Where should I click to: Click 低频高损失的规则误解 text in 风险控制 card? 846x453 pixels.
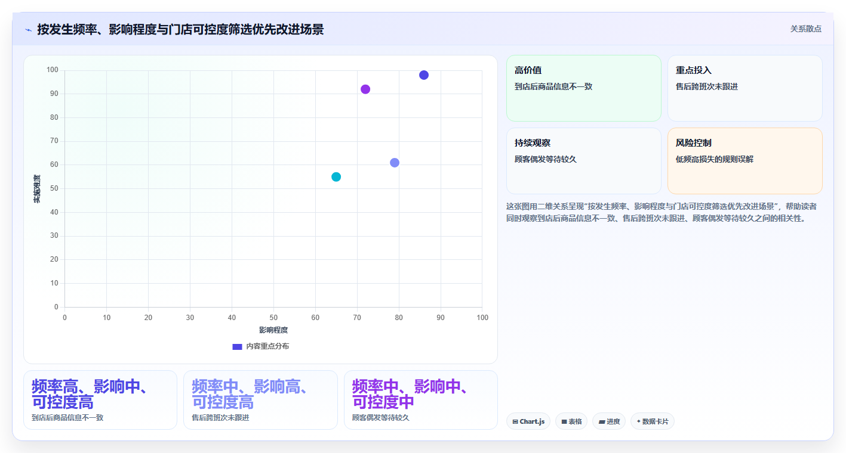click(715, 159)
